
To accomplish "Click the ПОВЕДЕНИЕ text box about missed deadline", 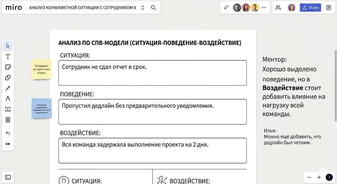I will [x=153, y=112].
